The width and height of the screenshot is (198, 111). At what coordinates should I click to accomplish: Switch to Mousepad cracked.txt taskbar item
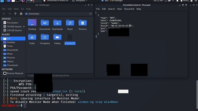pos(57,1)
